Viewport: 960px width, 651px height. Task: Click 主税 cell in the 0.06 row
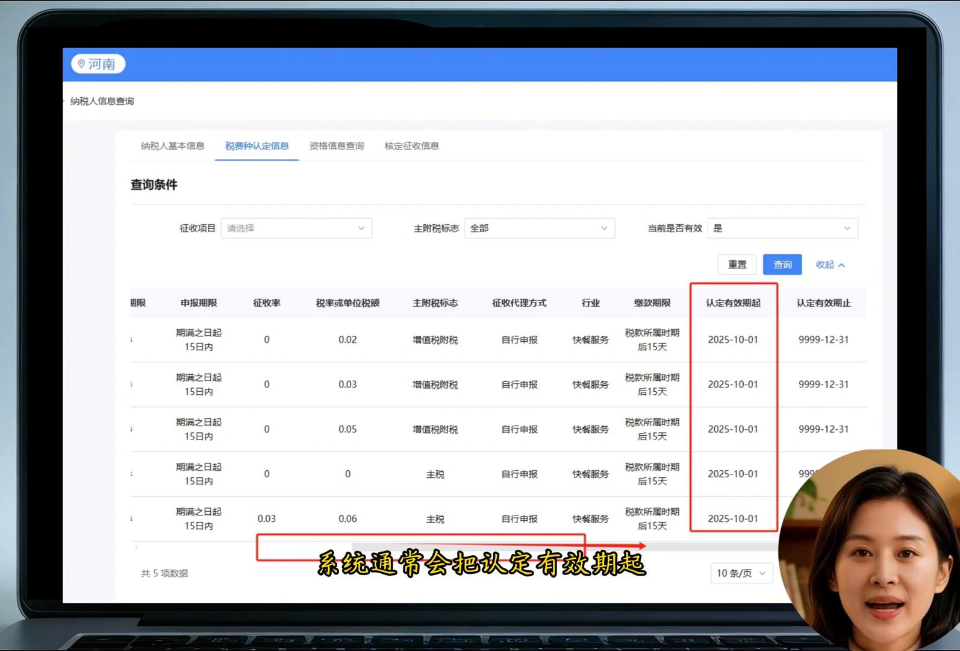coord(435,519)
